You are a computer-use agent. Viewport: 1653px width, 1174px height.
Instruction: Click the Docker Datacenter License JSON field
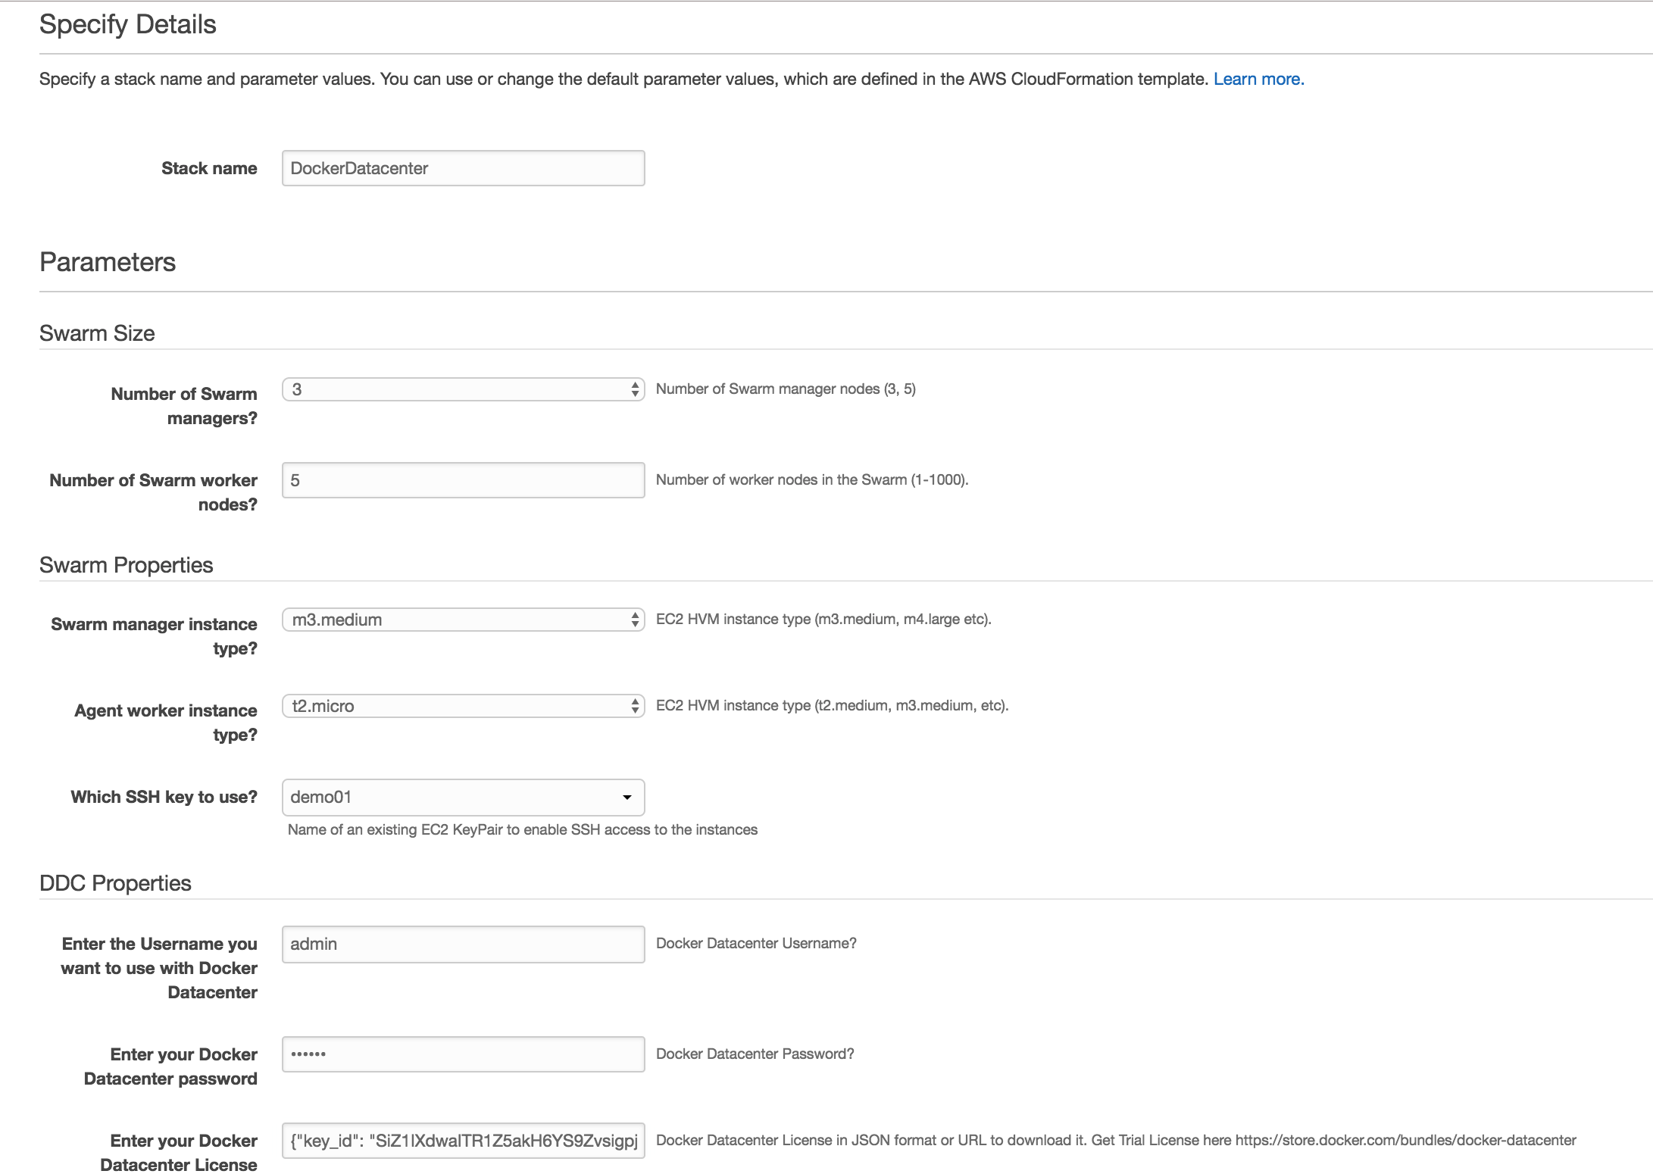[463, 1141]
